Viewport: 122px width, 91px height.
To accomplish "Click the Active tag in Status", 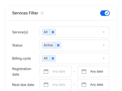I will click(48, 45).
